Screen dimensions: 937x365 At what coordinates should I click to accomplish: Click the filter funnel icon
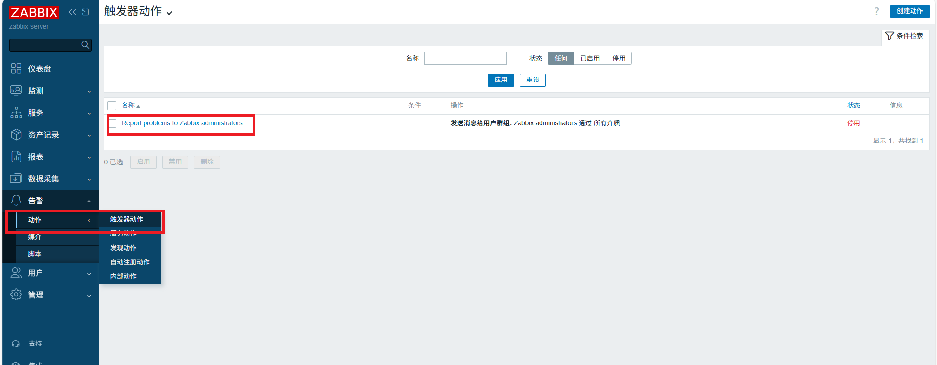(x=889, y=36)
